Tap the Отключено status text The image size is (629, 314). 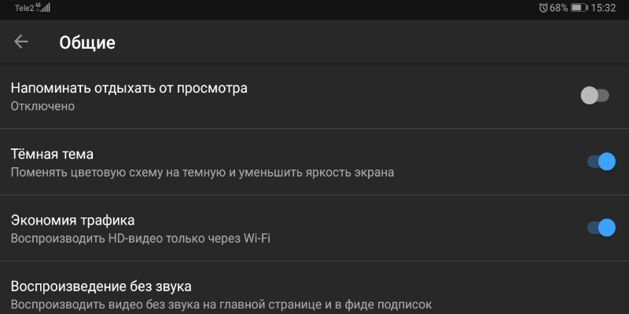[42, 107]
